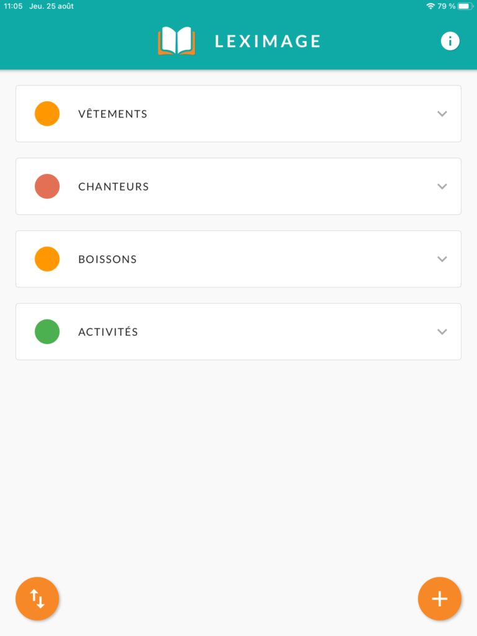Expand the Chanteurs category chevron

[442, 186]
